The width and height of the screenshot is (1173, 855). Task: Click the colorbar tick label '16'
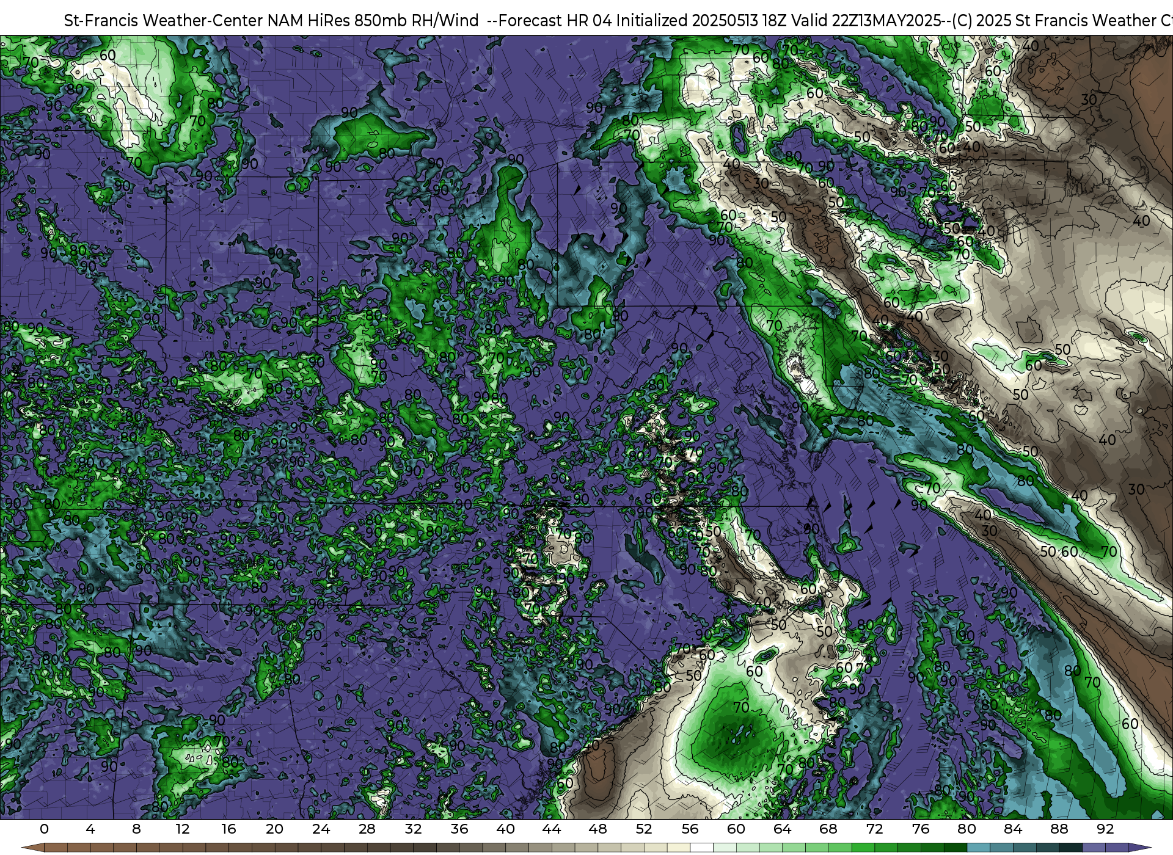click(228, 829)
